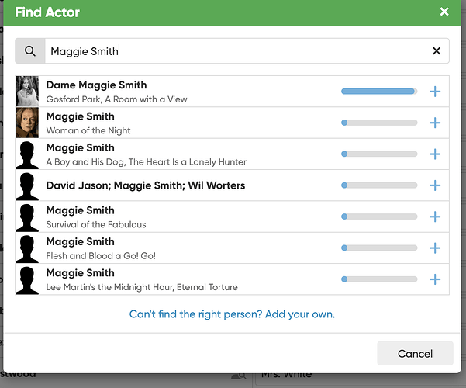The image size is (466, 388).
Task: Click plus icon for Woman of the Night
Action: point(435,123)
